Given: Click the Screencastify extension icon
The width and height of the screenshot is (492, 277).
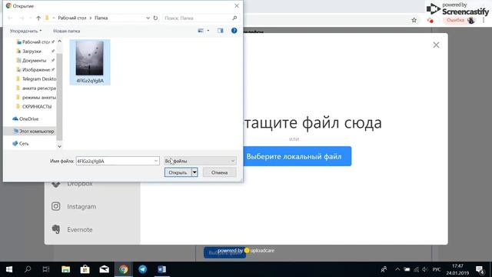Looking at the screenshot, I should (430, 21).
